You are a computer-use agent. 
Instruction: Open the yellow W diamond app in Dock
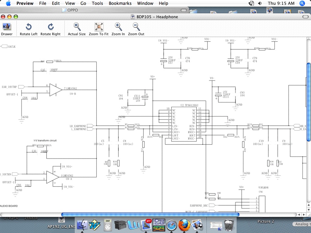[x=94, y=225]
